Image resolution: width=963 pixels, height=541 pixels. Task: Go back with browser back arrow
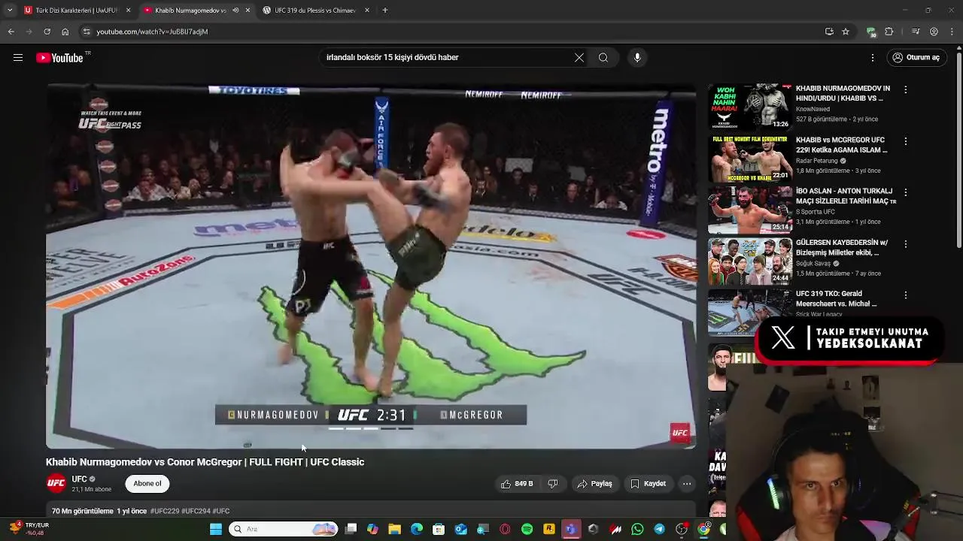[x=11, y=32]
